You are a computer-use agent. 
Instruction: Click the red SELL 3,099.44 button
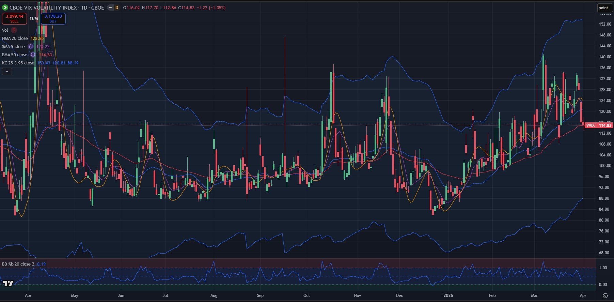point(14,18)
